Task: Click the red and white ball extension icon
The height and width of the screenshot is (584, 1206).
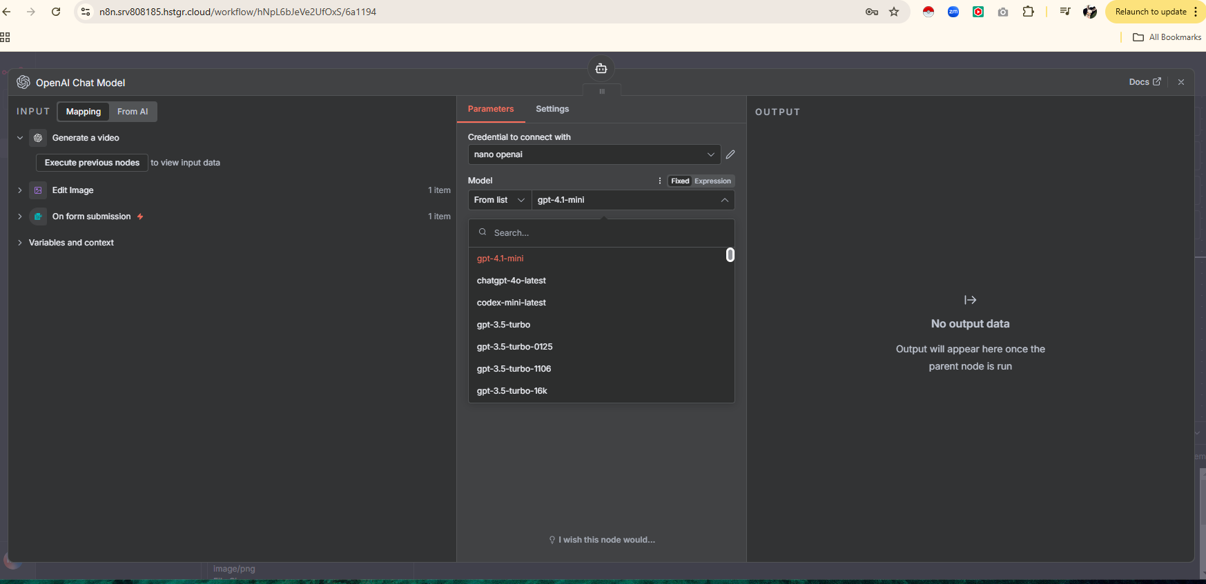Action: (x=928, y=12)
